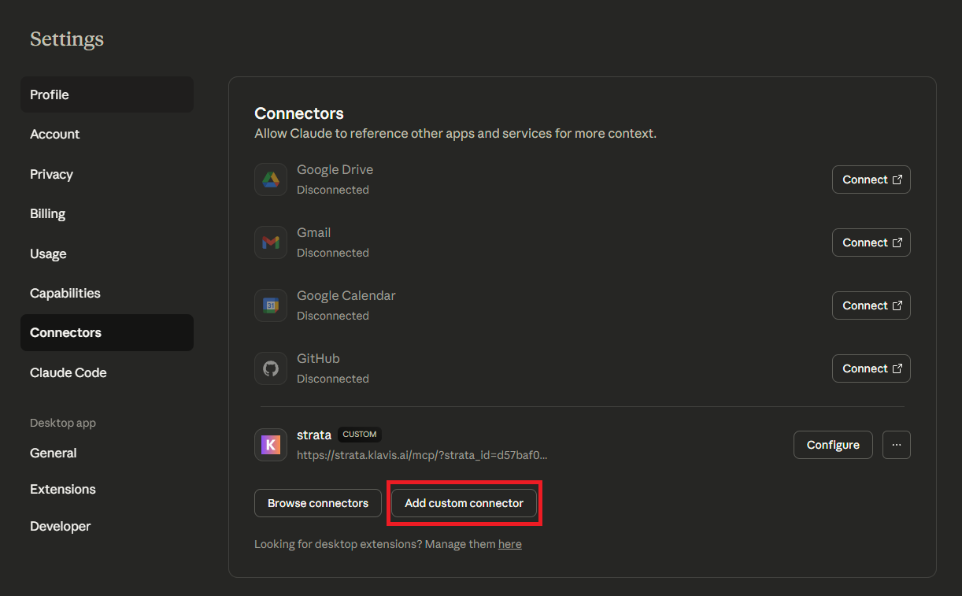
Task: Switch to the Profile settings tab
Action: [106, 94]
